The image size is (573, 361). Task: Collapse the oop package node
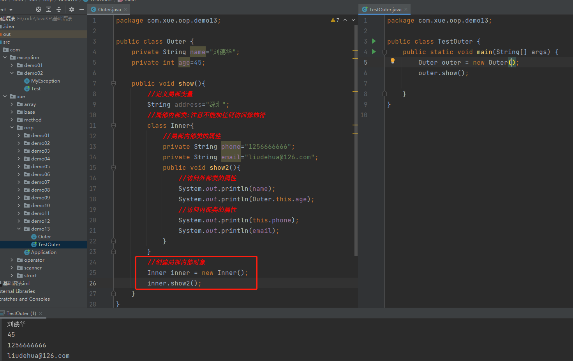point(12,128)
